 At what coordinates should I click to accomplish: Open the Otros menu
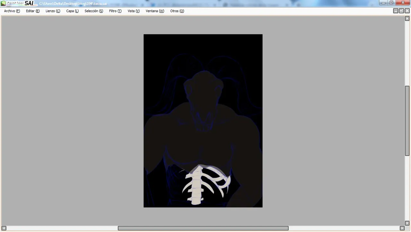coord(177,11)
